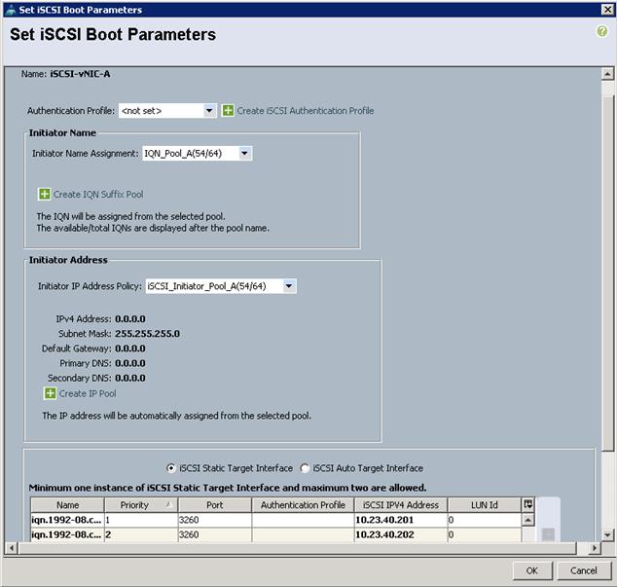Confirm with the OK button
Viewport: 617px width, 587px height.
[532, 570]
